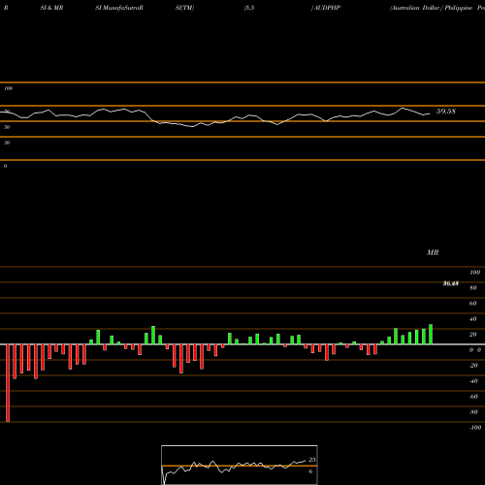Click the 25 label in mini chart
Viewport: 485px width, 485px height.
point(312,460)
